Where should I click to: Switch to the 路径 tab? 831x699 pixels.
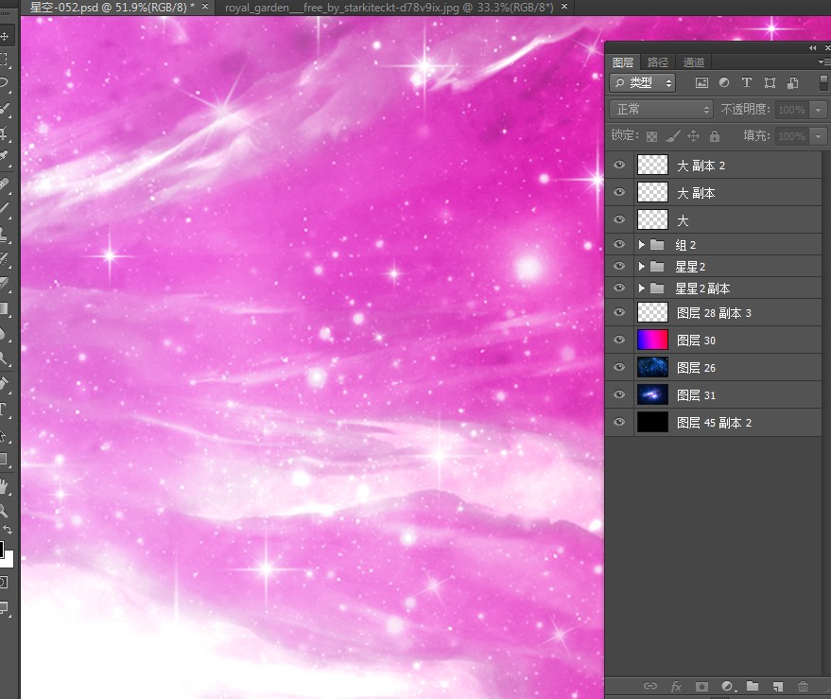[x=658, y=62]
